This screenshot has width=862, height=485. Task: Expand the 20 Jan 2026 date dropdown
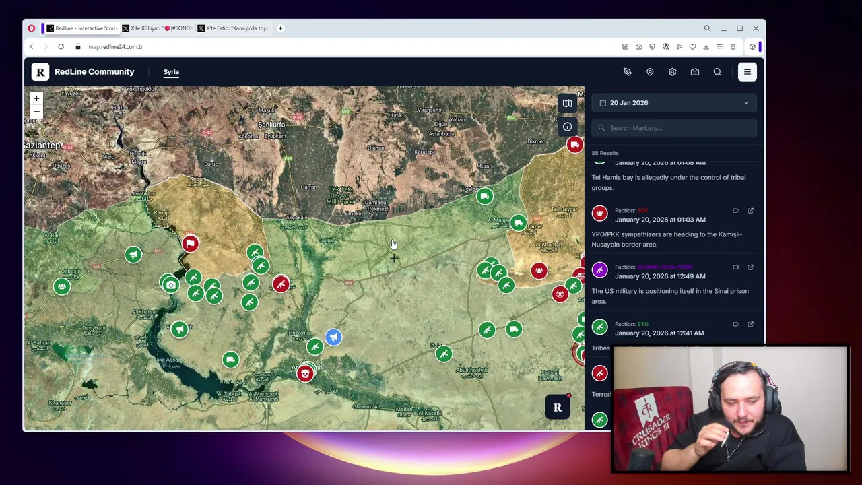click(x=674, y=103)
